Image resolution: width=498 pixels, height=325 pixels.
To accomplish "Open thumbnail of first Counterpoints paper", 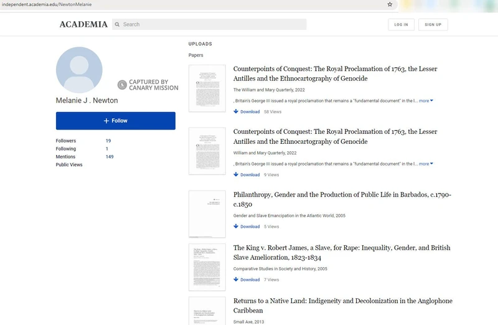I will [207, 88].
